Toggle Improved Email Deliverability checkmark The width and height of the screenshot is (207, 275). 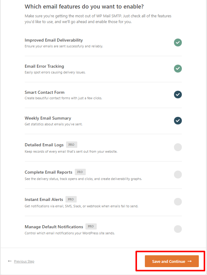pos(178,42)
